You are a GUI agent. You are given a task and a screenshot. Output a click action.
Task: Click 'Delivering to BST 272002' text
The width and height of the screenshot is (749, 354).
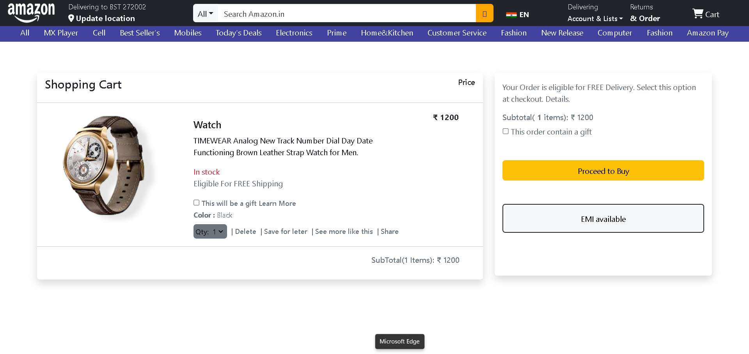coord(107,7)
